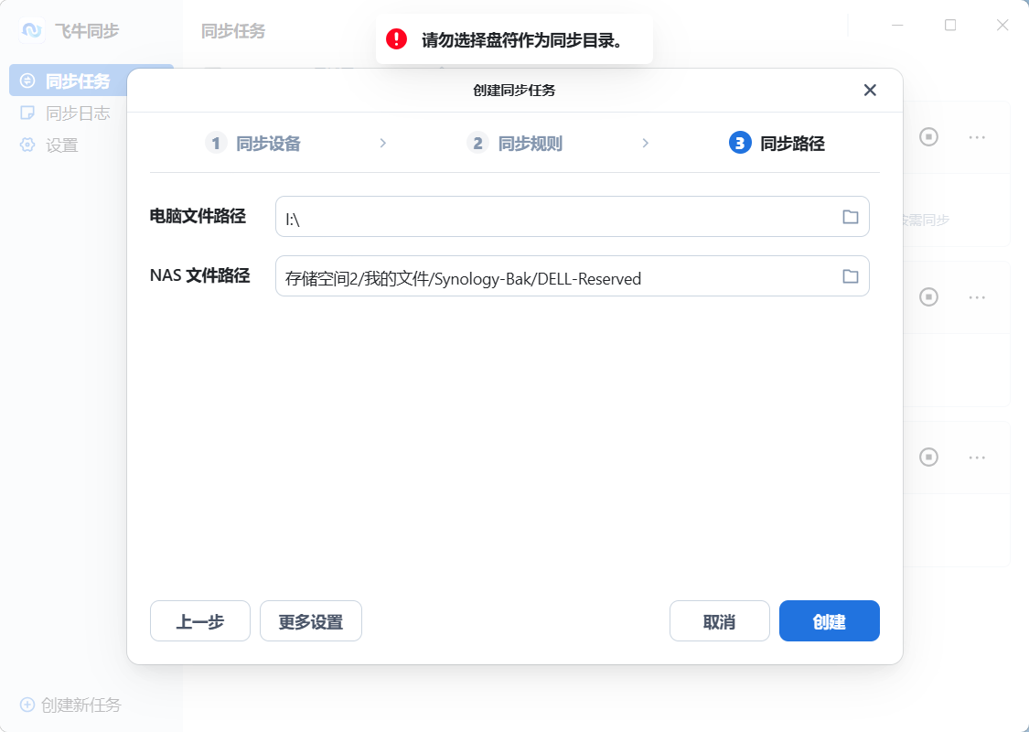Open more options for third background task
Screen dimensions: 1029x732
pos(977,457)
